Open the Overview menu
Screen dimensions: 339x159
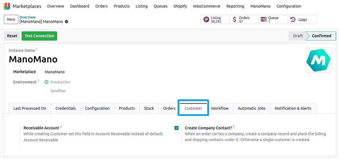click(55, 6)
